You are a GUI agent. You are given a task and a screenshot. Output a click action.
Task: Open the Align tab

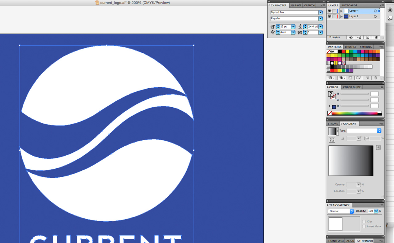click(x=350, y=241)
